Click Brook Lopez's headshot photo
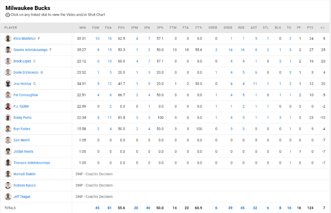This screenshot has height=213, width=331. coord(8,61)
